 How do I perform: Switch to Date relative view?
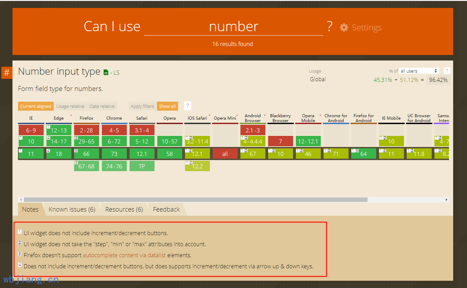point(102,106)
